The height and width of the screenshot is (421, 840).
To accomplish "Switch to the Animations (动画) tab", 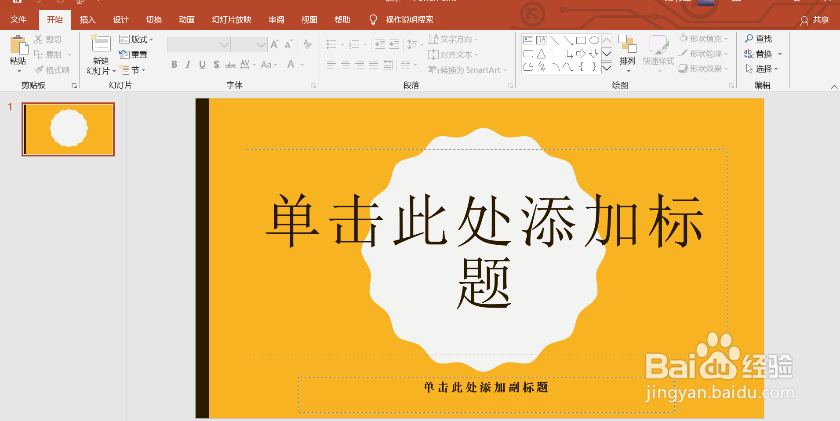I will tap(187, 20).
